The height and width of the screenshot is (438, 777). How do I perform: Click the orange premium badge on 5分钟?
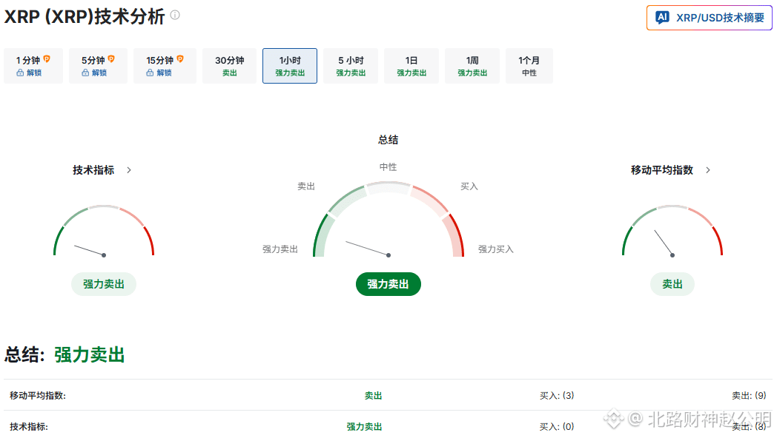[x=111, y=59]
